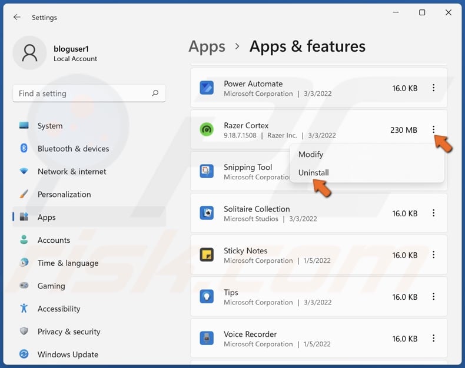Click the Snipping Tool app name
The width and height of the screenshot is (465, 368).
click(248, 167)
